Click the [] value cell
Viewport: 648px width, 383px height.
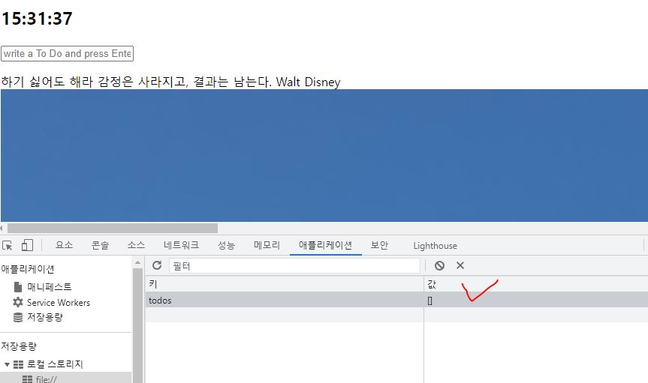coord(535,301)
